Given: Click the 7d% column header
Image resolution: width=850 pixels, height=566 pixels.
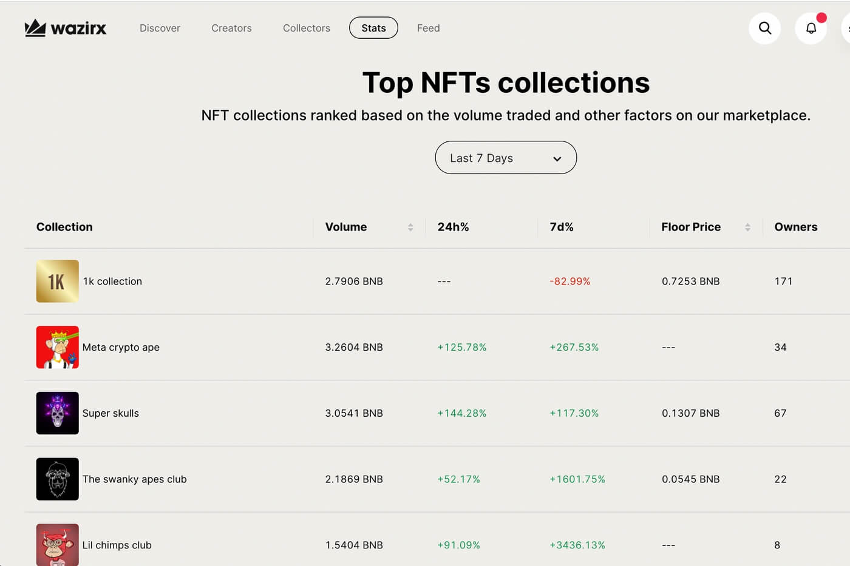Looking at the screenshot, I should pyautogui.click(x=562, y=227).
